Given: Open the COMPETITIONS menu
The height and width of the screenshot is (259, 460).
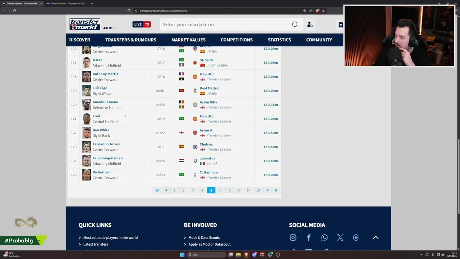Looking at the screenshot, I should (x=236, y=40).
